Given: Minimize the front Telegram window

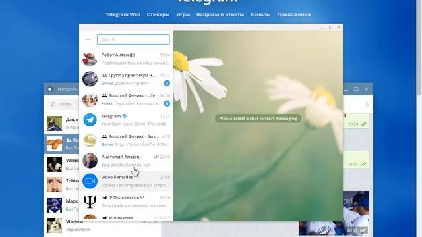Looking at the screenshot, I should [322, 28].
